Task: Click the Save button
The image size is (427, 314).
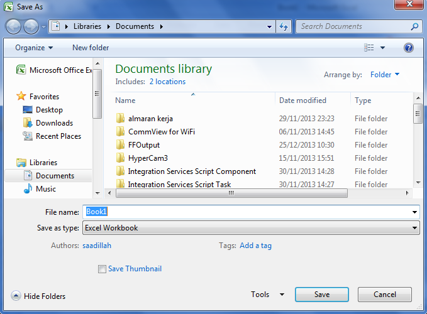Action: point(322,295)
